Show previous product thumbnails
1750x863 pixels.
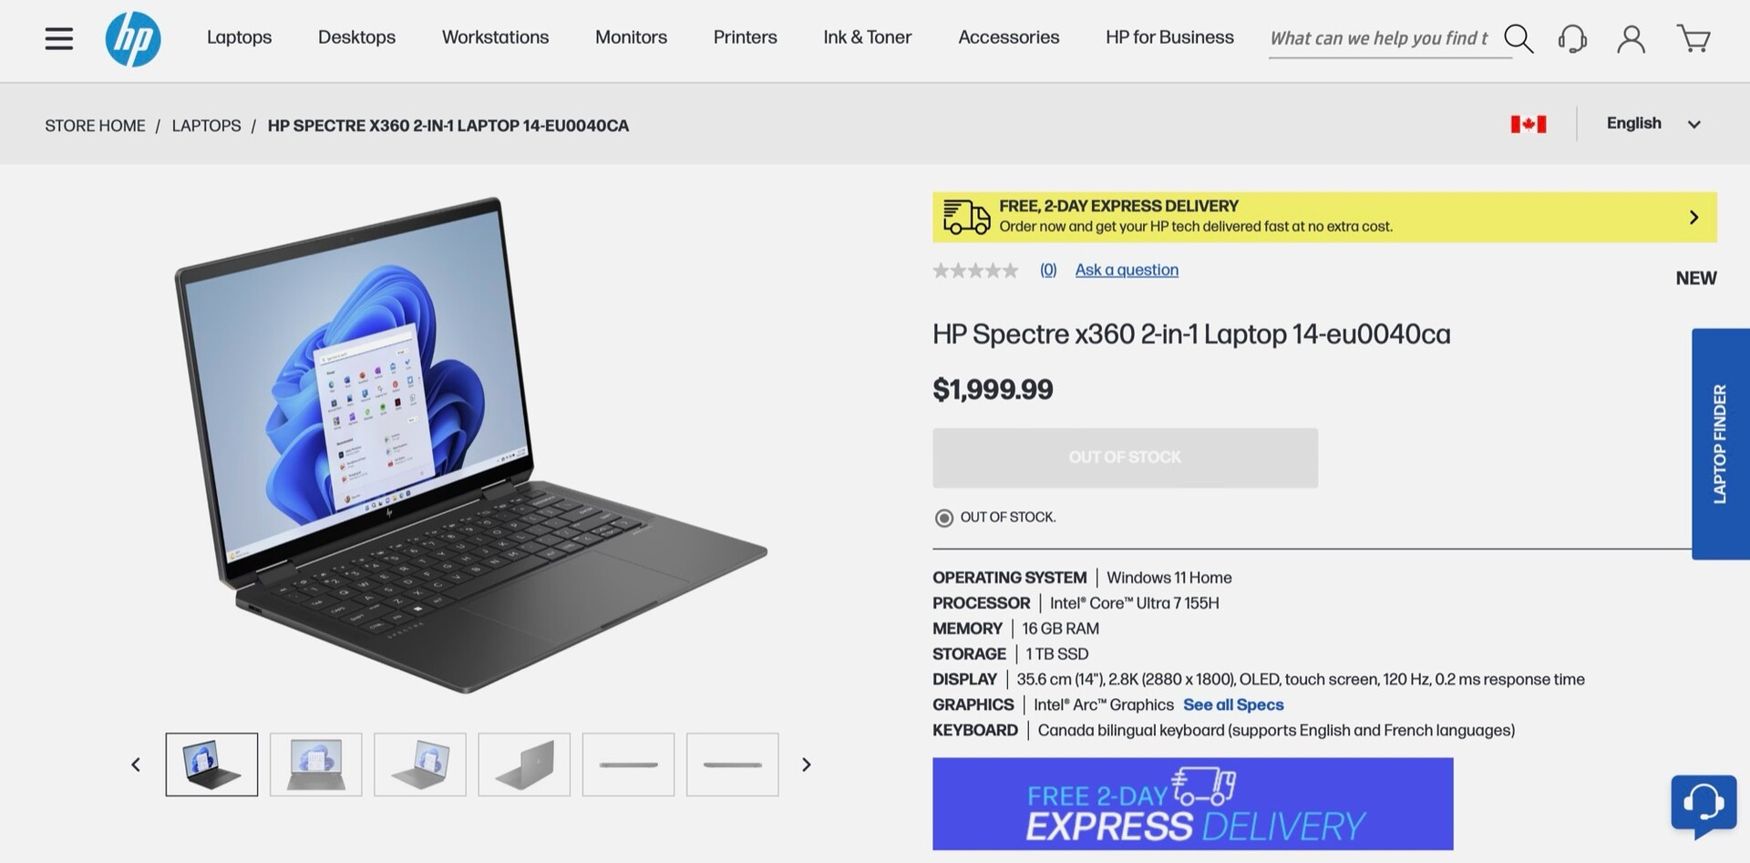click(x=136, y=765)
